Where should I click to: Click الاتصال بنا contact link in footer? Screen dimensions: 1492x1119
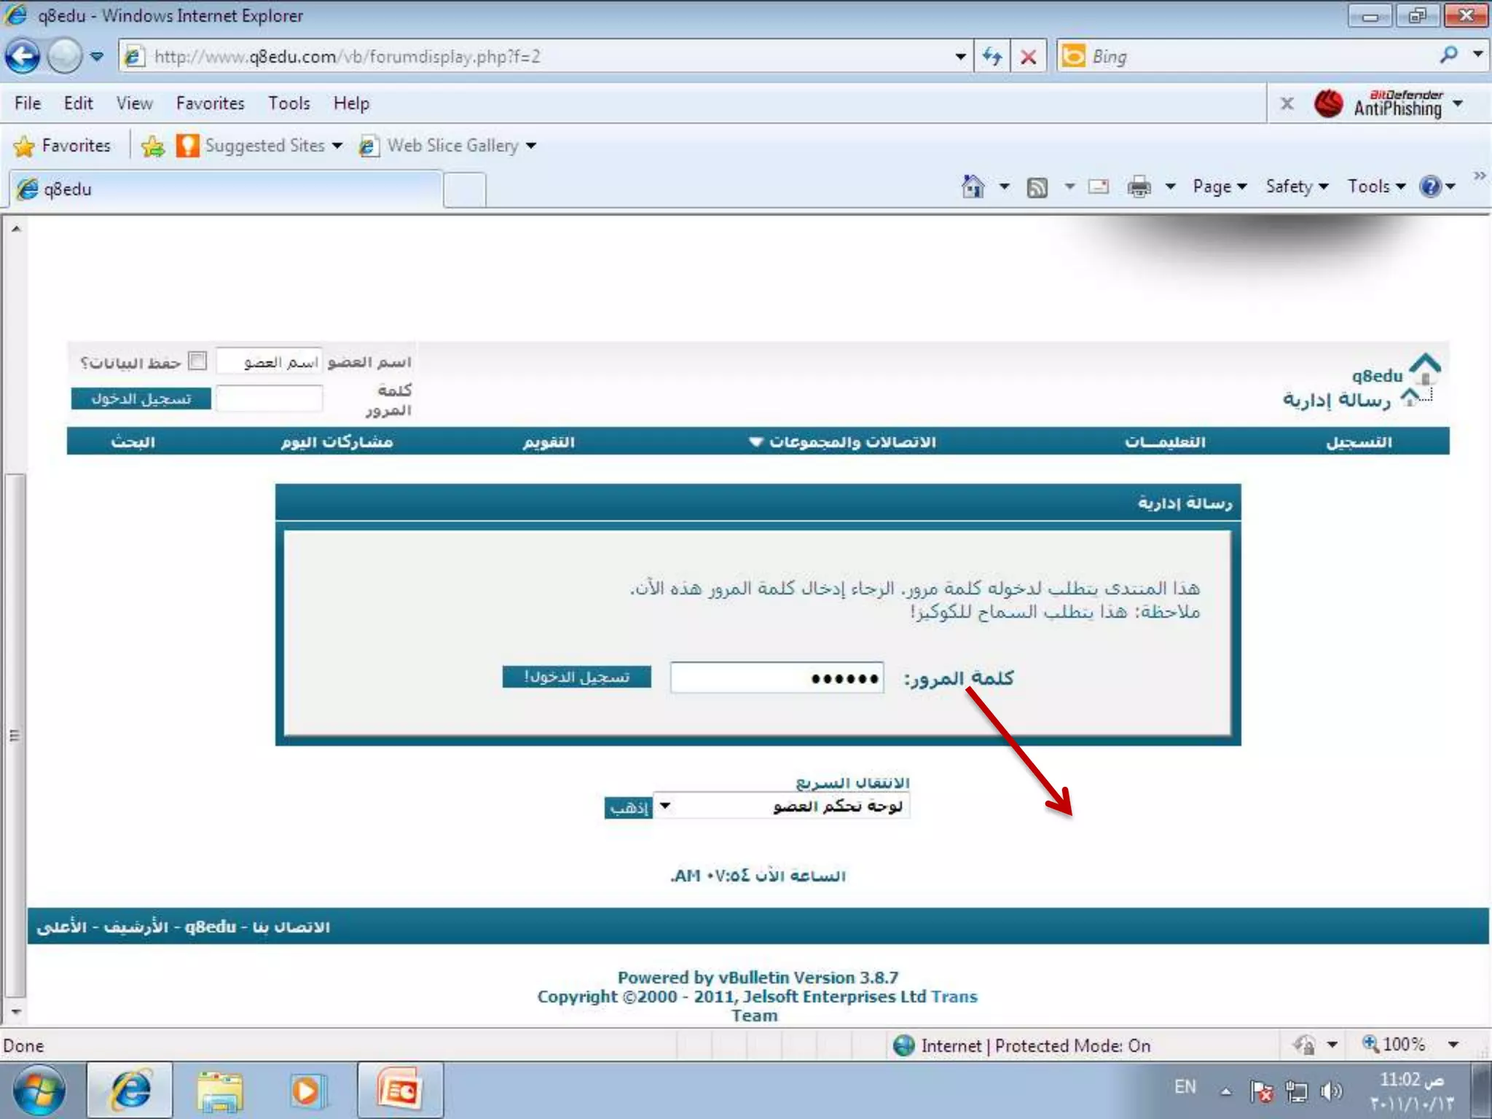tap(291, 927)
